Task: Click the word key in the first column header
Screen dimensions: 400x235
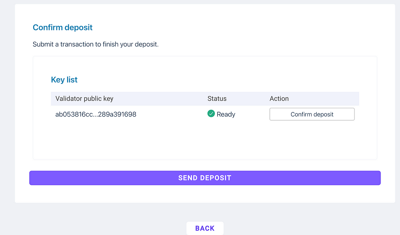Action: pos(108,99)
